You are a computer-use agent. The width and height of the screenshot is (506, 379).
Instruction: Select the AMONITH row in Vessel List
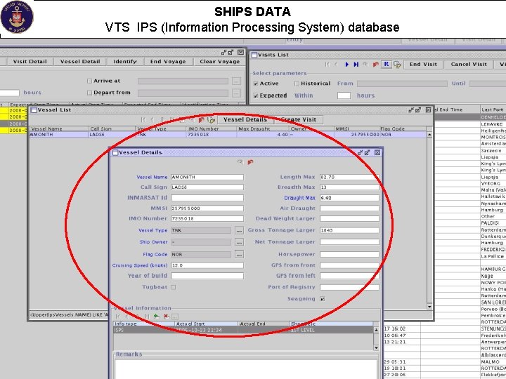pyautogui.click(x=228, y=135)
